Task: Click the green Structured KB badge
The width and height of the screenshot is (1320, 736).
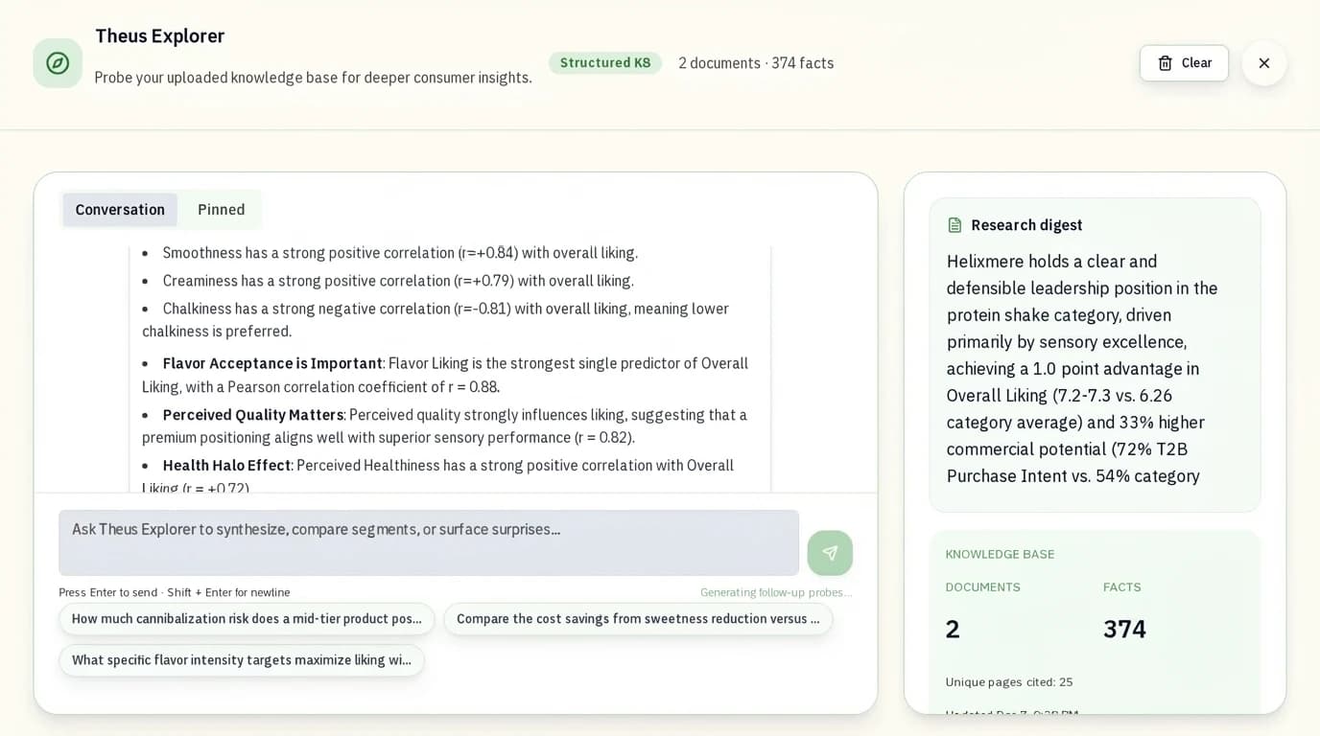Action: point(605,61)
